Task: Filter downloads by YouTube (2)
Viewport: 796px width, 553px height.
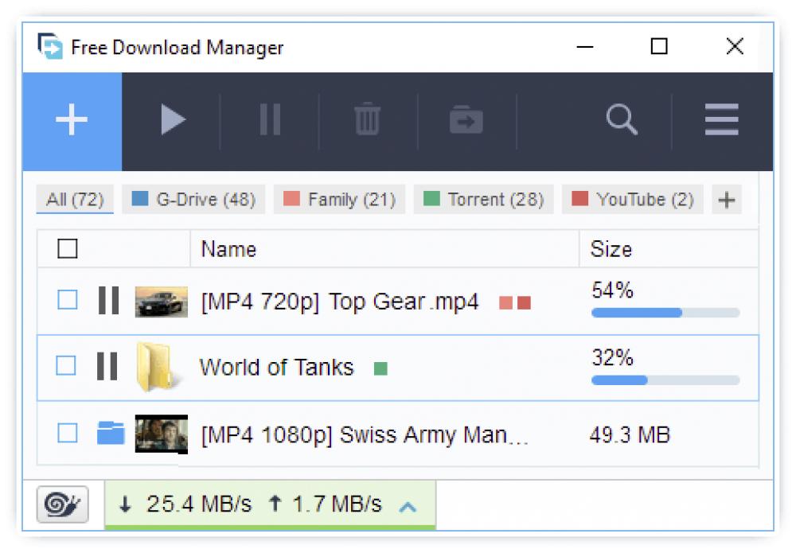Action: [633, 199]
